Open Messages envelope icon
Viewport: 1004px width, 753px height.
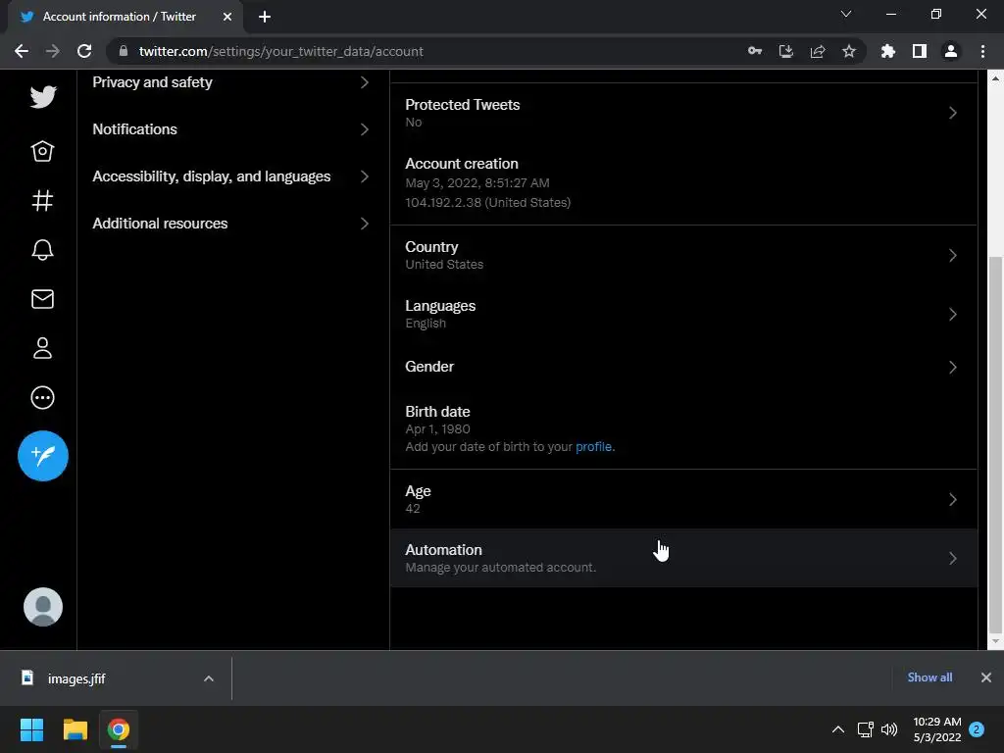click(x=42, y=299)
